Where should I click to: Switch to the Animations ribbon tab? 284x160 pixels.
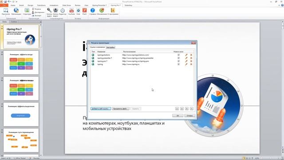[x=54, y=5]
